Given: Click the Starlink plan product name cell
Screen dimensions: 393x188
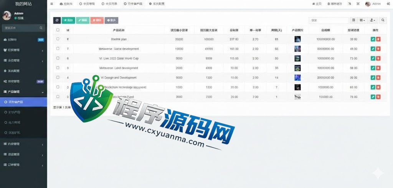Looking at the screenshot, I should tap(119, 40).
